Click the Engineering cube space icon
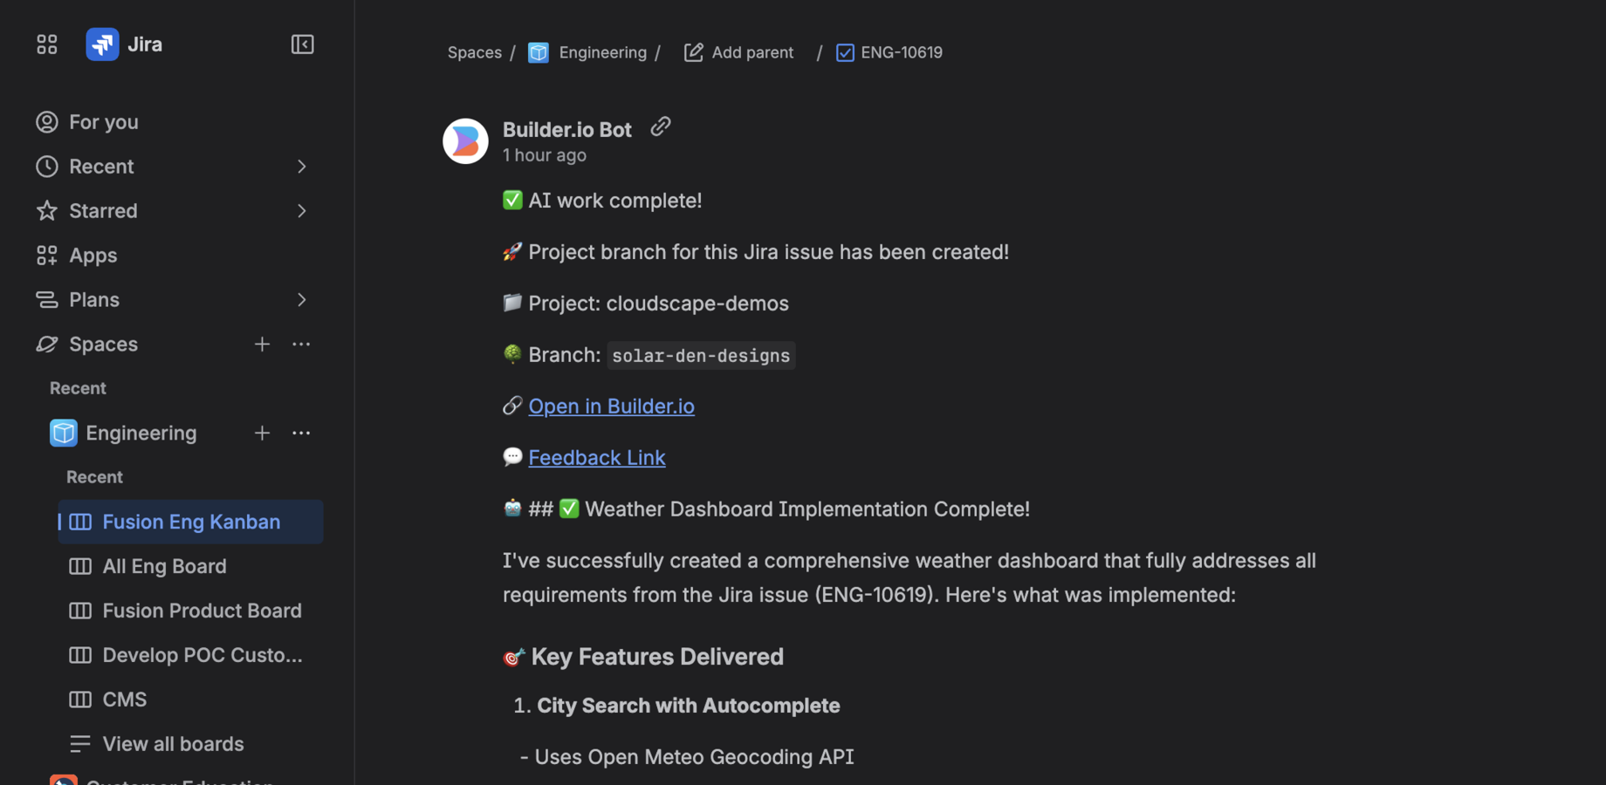1606x785 pixels. pyautogui.click(x=63, y=433)
